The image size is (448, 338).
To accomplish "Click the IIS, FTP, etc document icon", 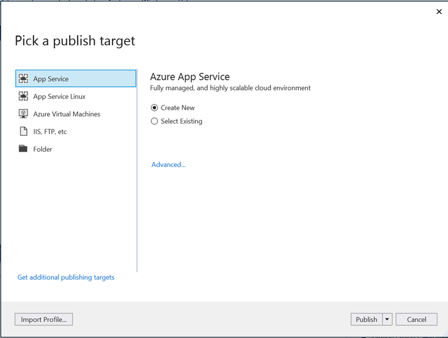I will pyautogui.click(x=23, y=131).
